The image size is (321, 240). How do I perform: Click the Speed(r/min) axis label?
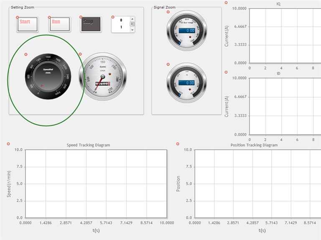click(9, 184)
